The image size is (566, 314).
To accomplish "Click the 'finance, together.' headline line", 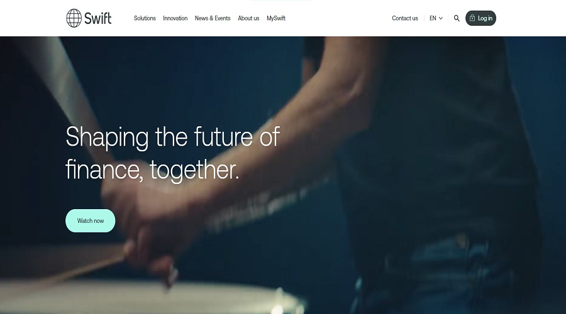I will click(x=152, y=170).
